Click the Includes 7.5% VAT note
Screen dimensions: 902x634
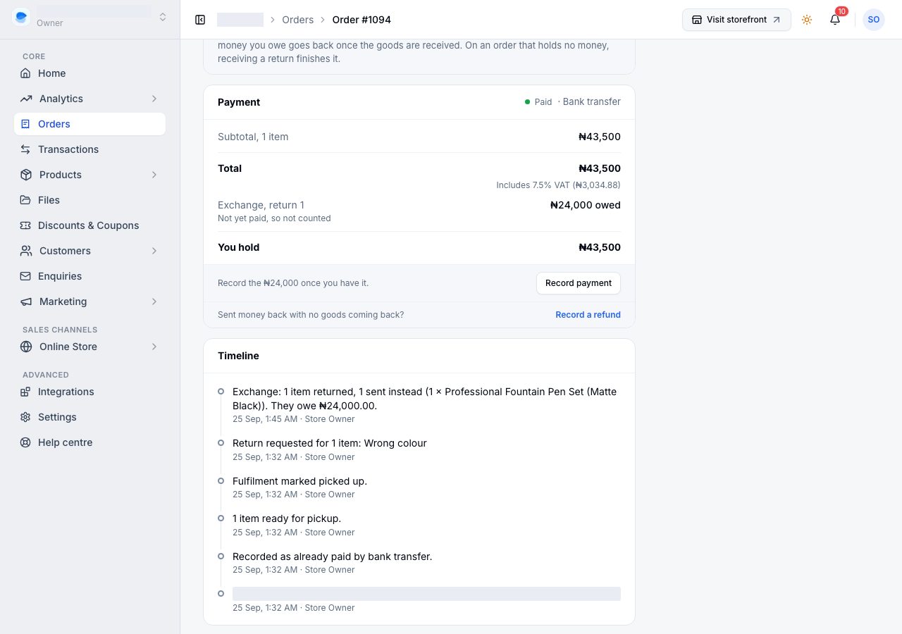click(558, 185)
